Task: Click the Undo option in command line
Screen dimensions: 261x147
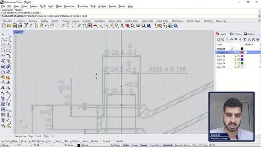Action: coord(76,16)
